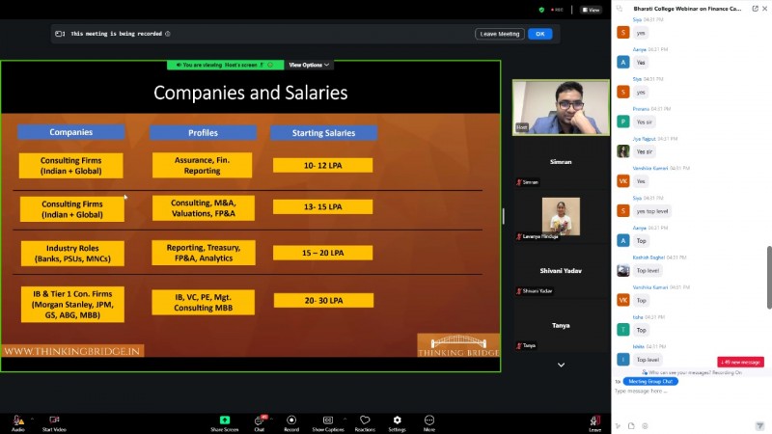Screen dimensions: 772x434
Task: Click Lavanya Hinduja's video tile
Action: [561, 216]
